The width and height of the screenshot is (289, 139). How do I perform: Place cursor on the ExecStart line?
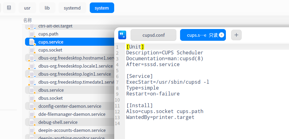[x=167, y=82]
